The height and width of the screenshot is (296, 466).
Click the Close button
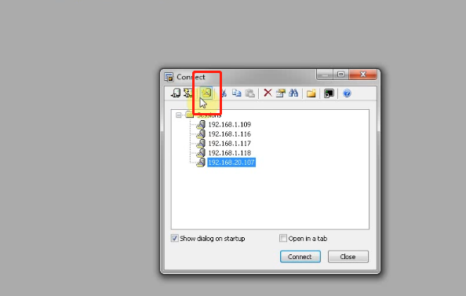point(348,257)
